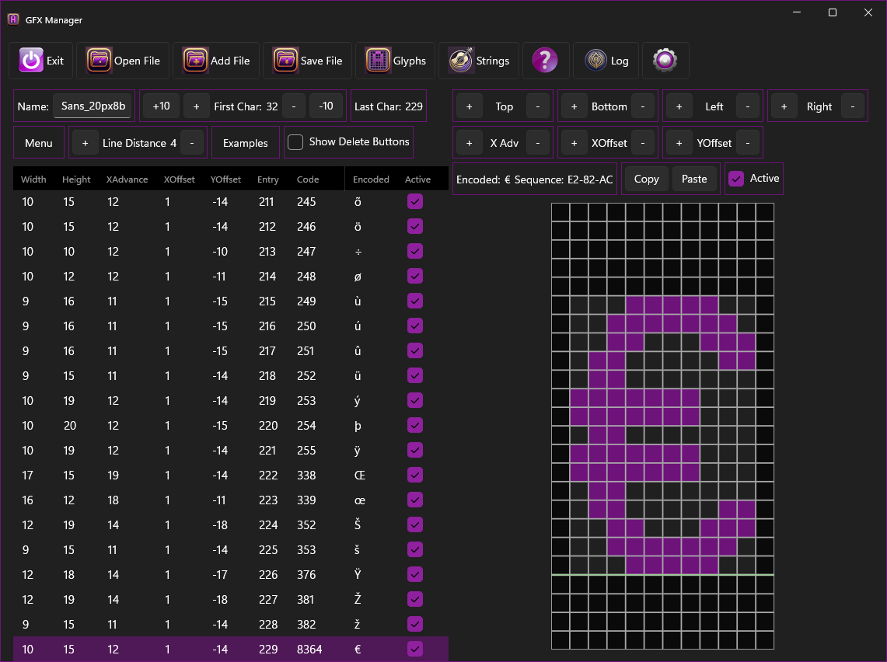Paste into the current glyph

(694, 179)
